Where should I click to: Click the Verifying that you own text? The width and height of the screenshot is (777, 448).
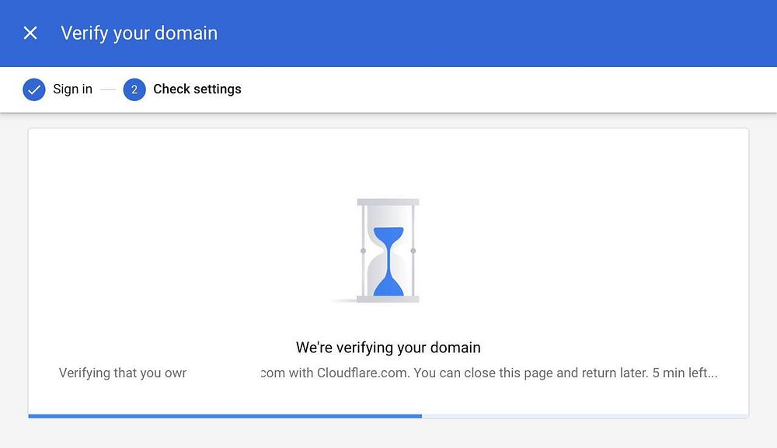(123, 373)
